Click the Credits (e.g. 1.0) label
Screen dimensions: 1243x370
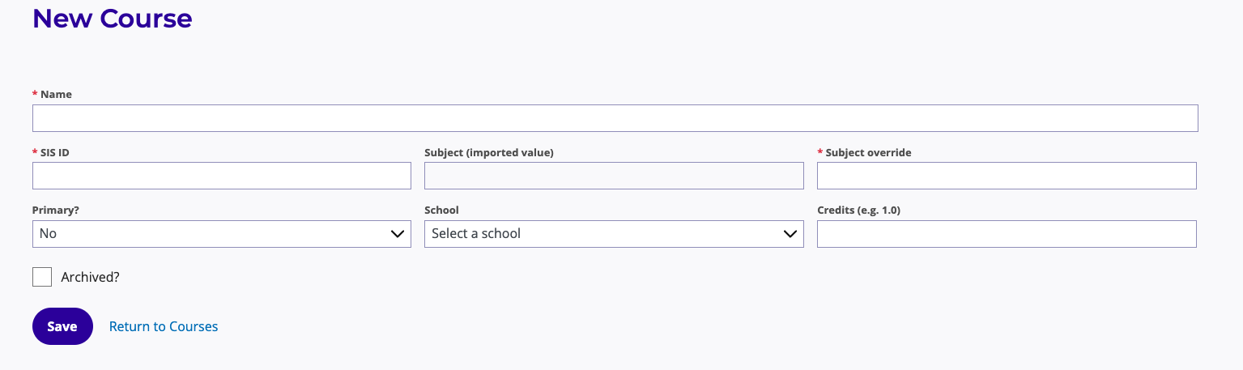pos(859,211)
